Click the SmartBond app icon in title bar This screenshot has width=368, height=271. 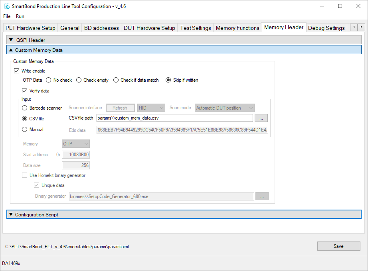[7, 6]
